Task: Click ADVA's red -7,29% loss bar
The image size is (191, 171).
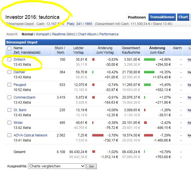Action: (x=149, y=135)
